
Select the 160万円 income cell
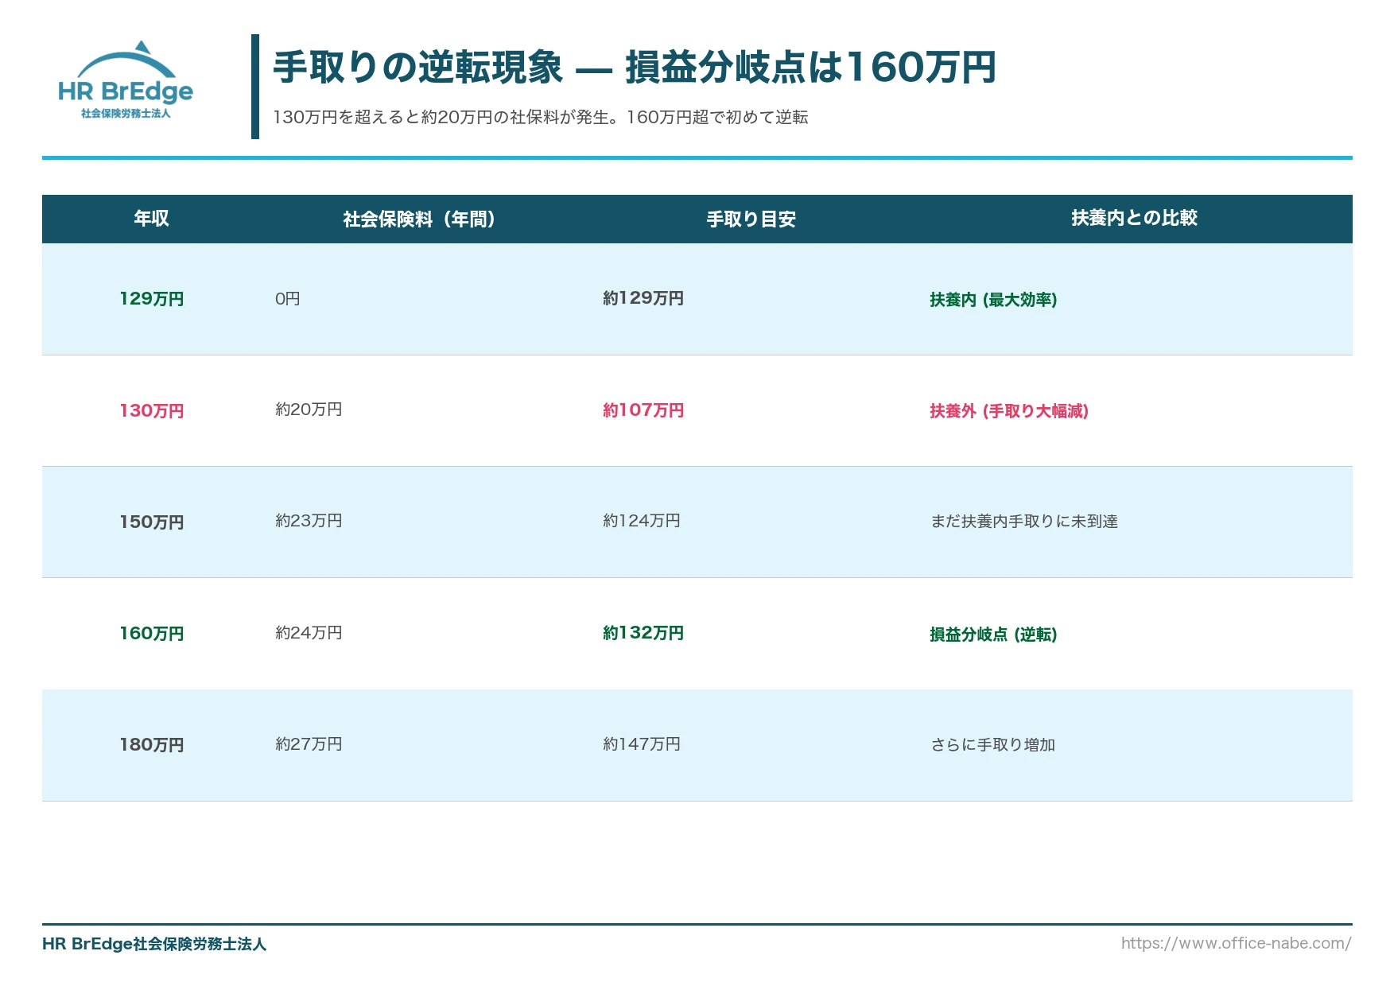coord(152,634)
